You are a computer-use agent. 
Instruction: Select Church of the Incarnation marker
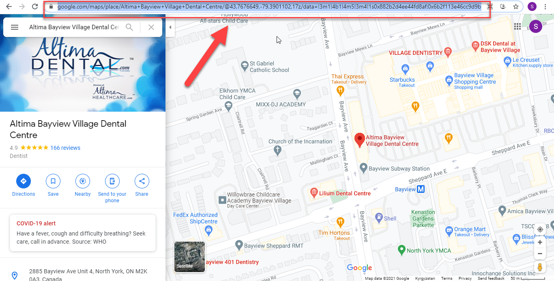277,151
